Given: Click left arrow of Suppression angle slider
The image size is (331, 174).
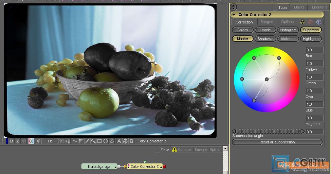Looking at the screenshot, I should pos(234,131).
